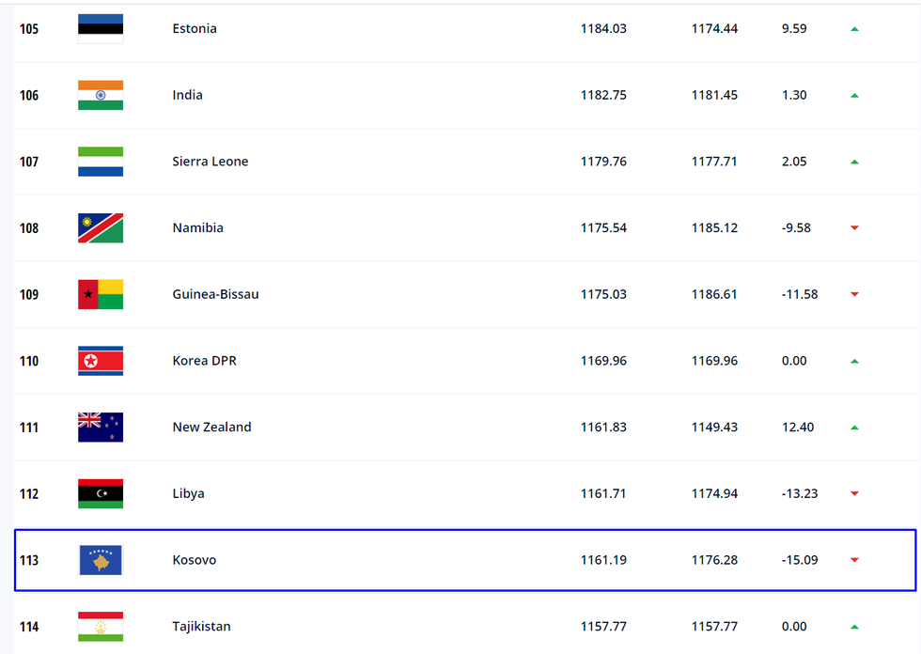Open the Estonia team link

[x=195, y=29]
